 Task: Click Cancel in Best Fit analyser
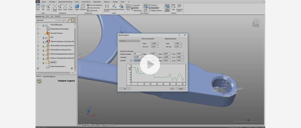tap(181, 89)
